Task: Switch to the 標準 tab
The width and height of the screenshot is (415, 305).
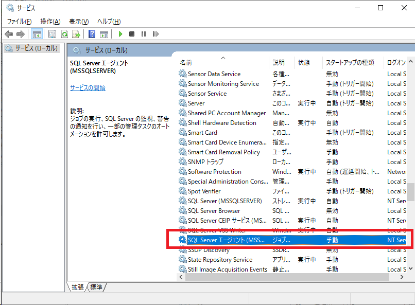Action: point(96,287)
